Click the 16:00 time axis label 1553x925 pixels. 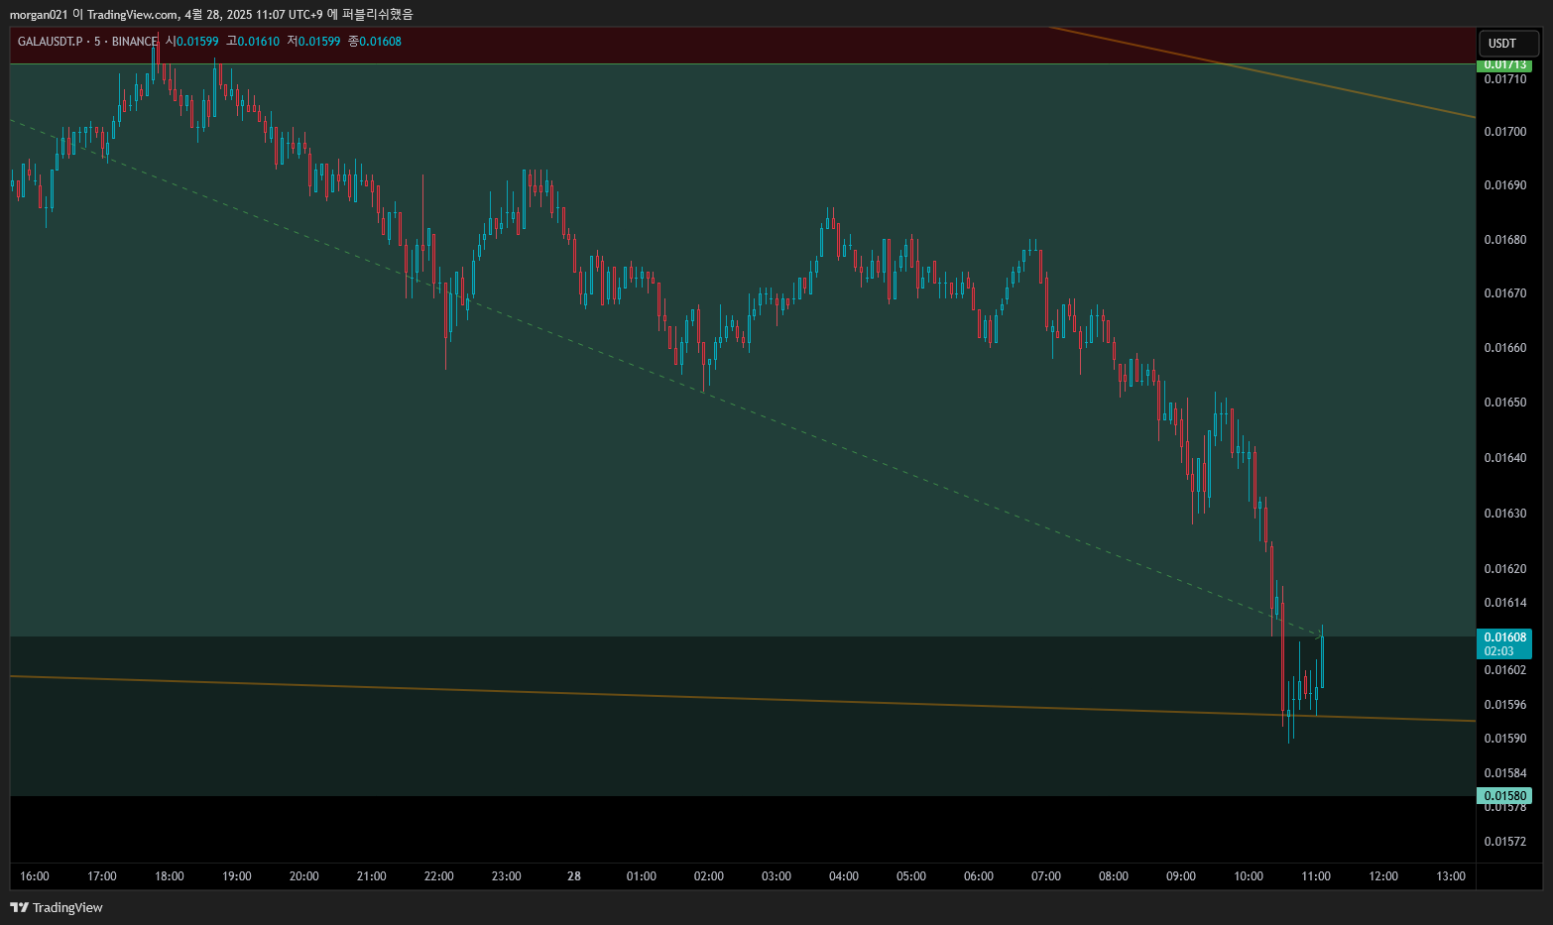tap(35, 876)
